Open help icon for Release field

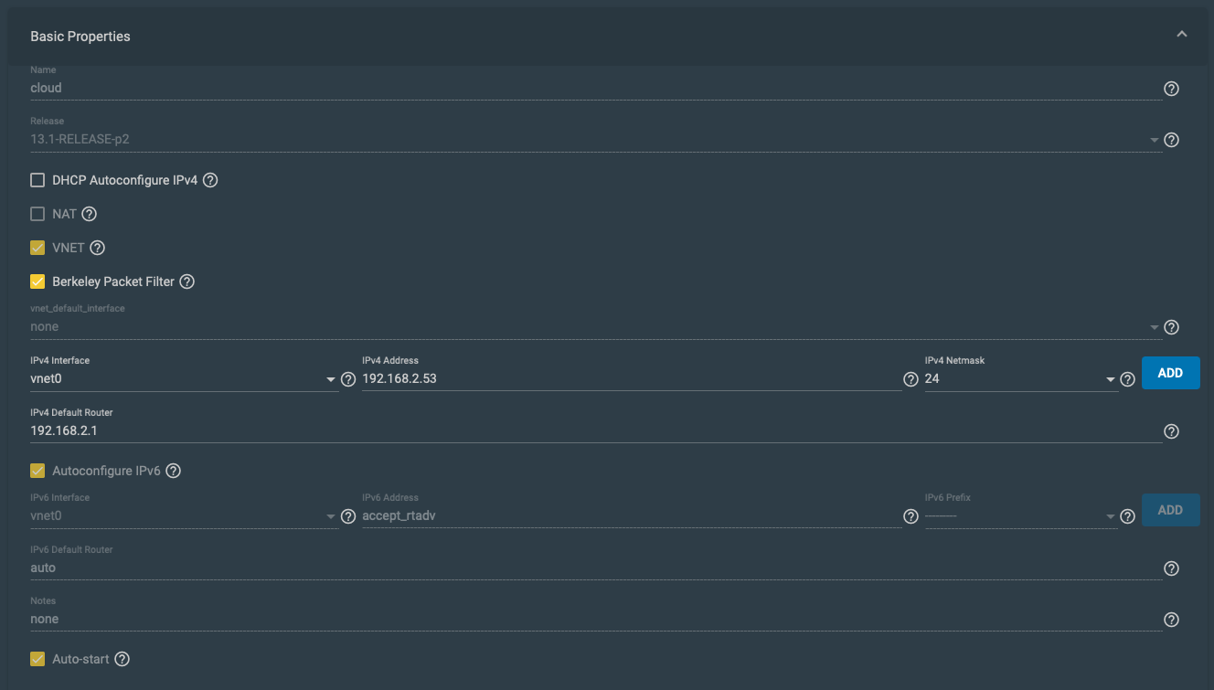pos(1171,140)
